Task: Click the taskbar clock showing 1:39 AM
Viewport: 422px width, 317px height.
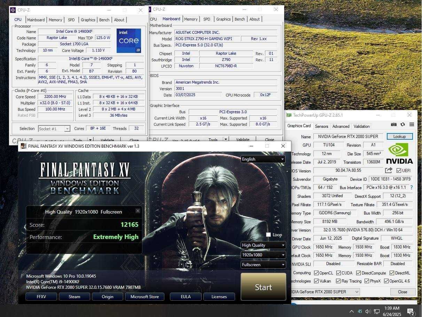Action: (392, 311)
